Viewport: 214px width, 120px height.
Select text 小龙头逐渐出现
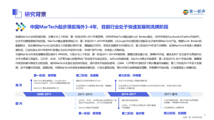pyautogui.click(x=171, y=100)
